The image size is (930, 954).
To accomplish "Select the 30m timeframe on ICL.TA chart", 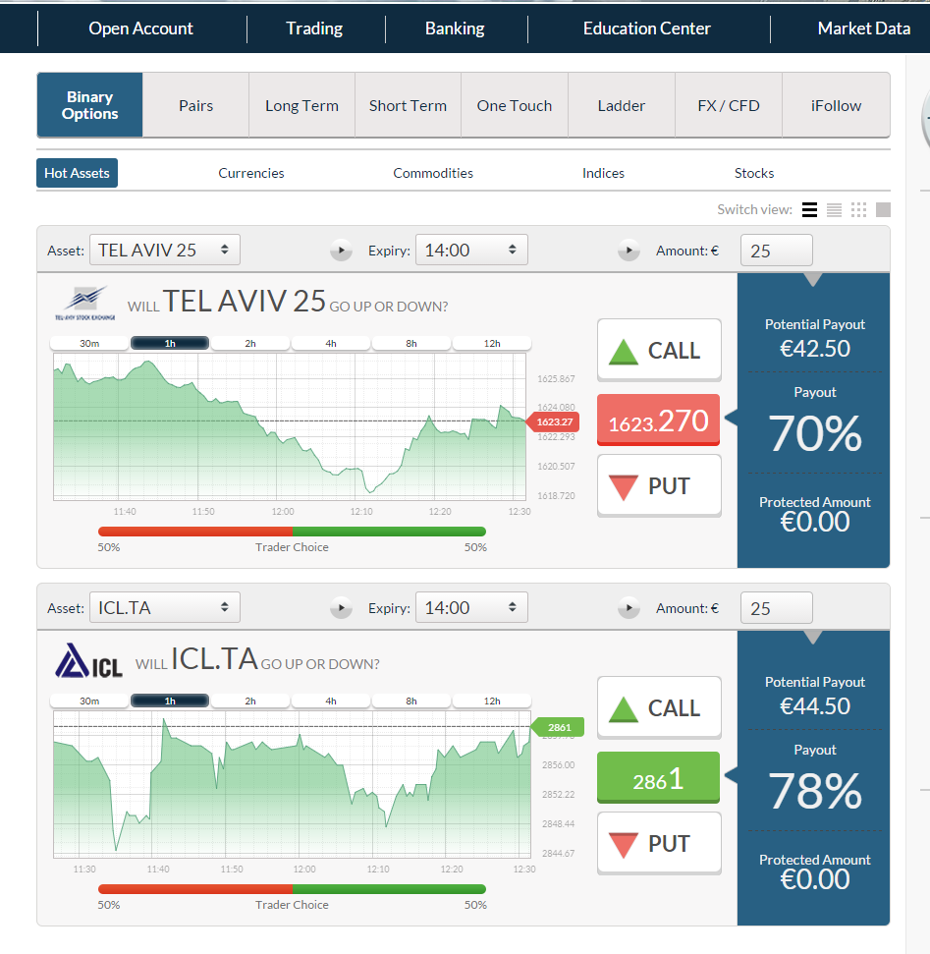I will (x=89, y=701).
